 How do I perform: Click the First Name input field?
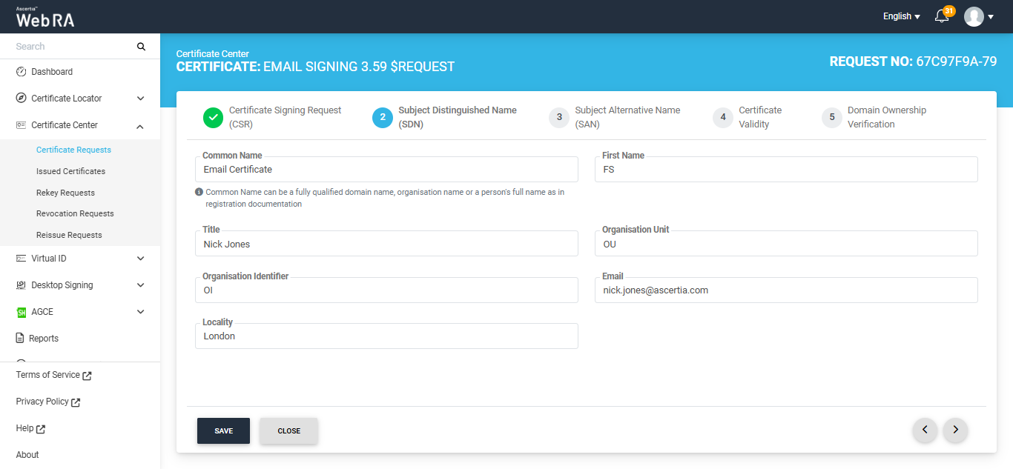pyautogui.click(x=786, y=169)
